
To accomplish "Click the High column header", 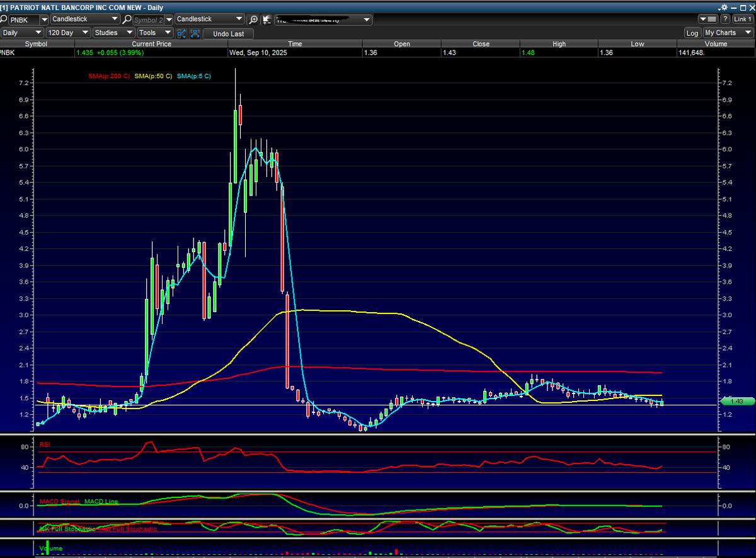I will (x=559, y=44).
